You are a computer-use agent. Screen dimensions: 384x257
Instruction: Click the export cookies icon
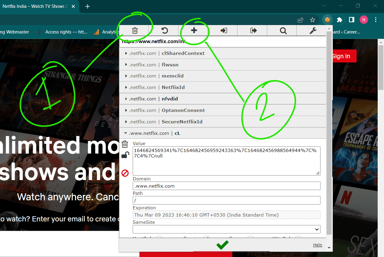[x=253, y=30]
